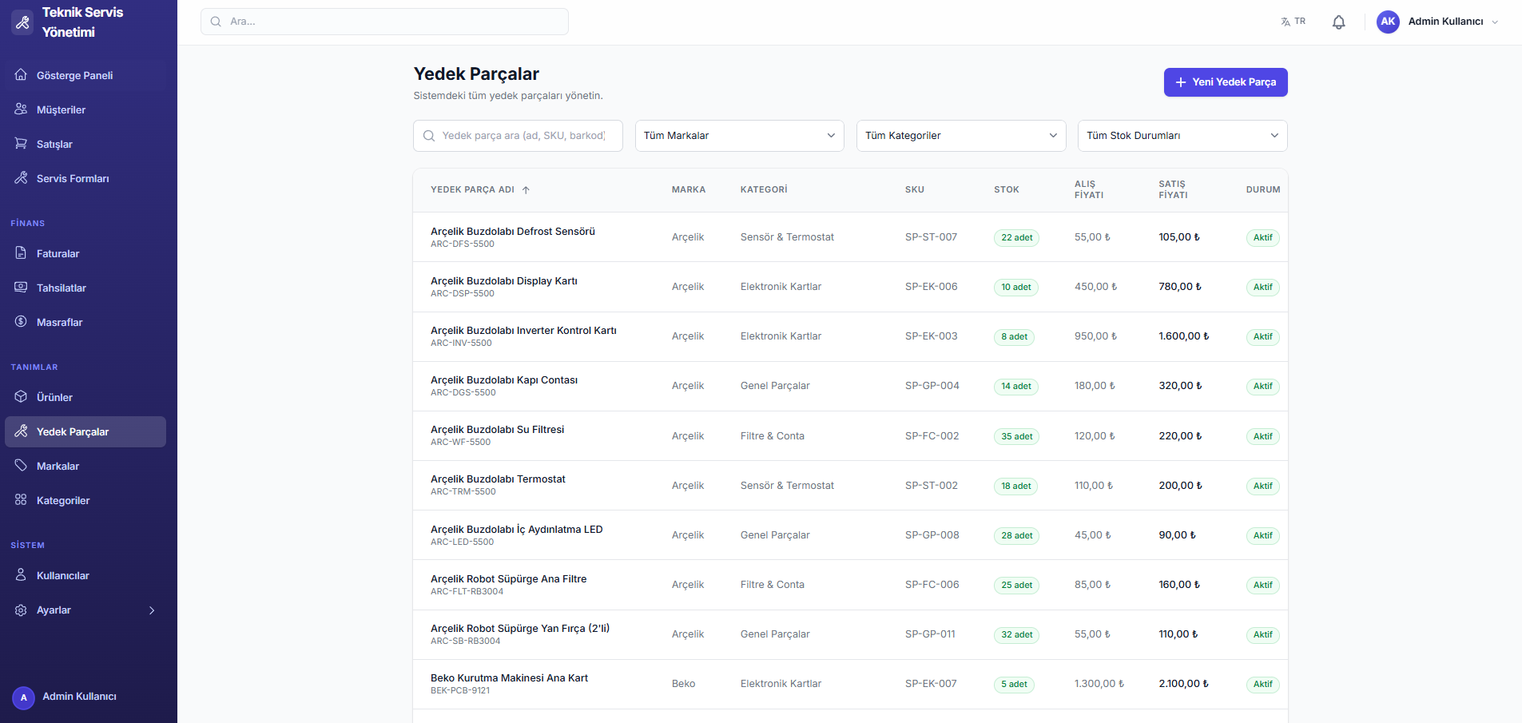
Task: Click the notification bell icon
Action: [1338, 22]
